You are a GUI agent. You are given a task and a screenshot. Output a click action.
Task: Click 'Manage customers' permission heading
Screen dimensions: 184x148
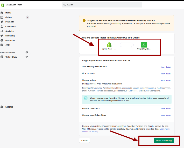pos(91,108)
